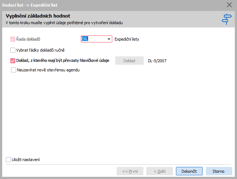This screenshot has width=237, height=179.
Task: Open the EXL document series dropdown arrow
Action: tap(109, 39)
